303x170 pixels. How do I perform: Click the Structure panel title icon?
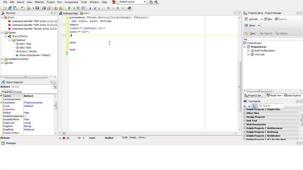[3, 13]
